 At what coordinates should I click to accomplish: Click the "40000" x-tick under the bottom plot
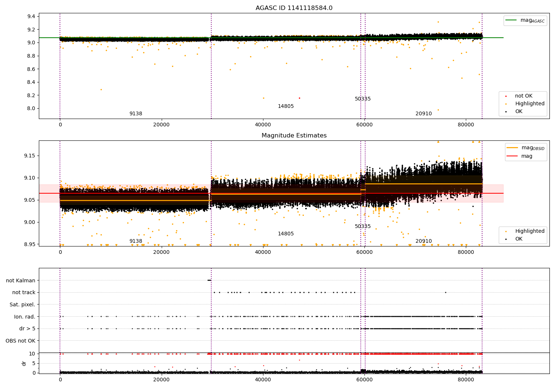[263, 380]
